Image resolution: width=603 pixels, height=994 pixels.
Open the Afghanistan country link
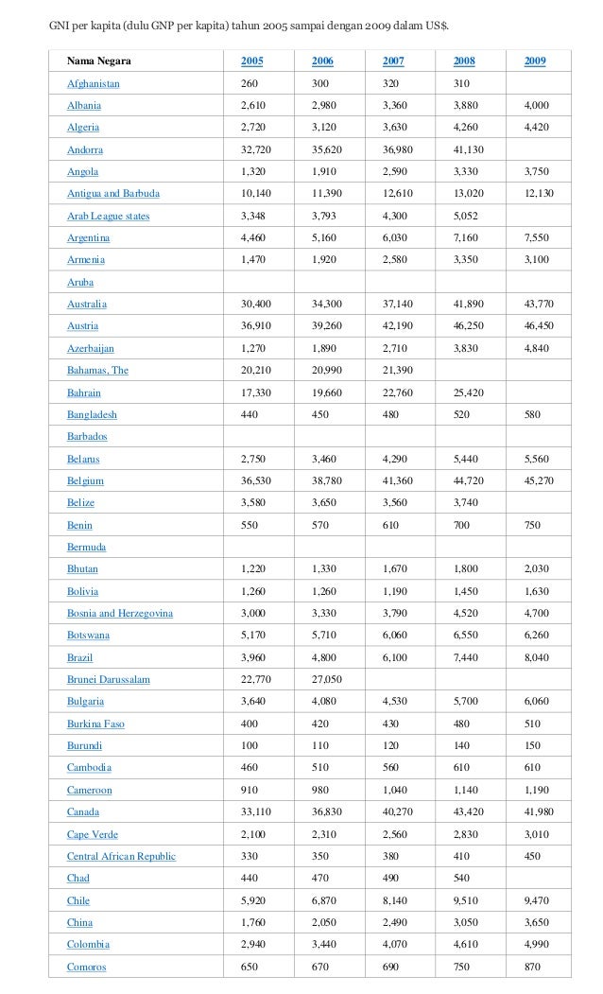94,83
